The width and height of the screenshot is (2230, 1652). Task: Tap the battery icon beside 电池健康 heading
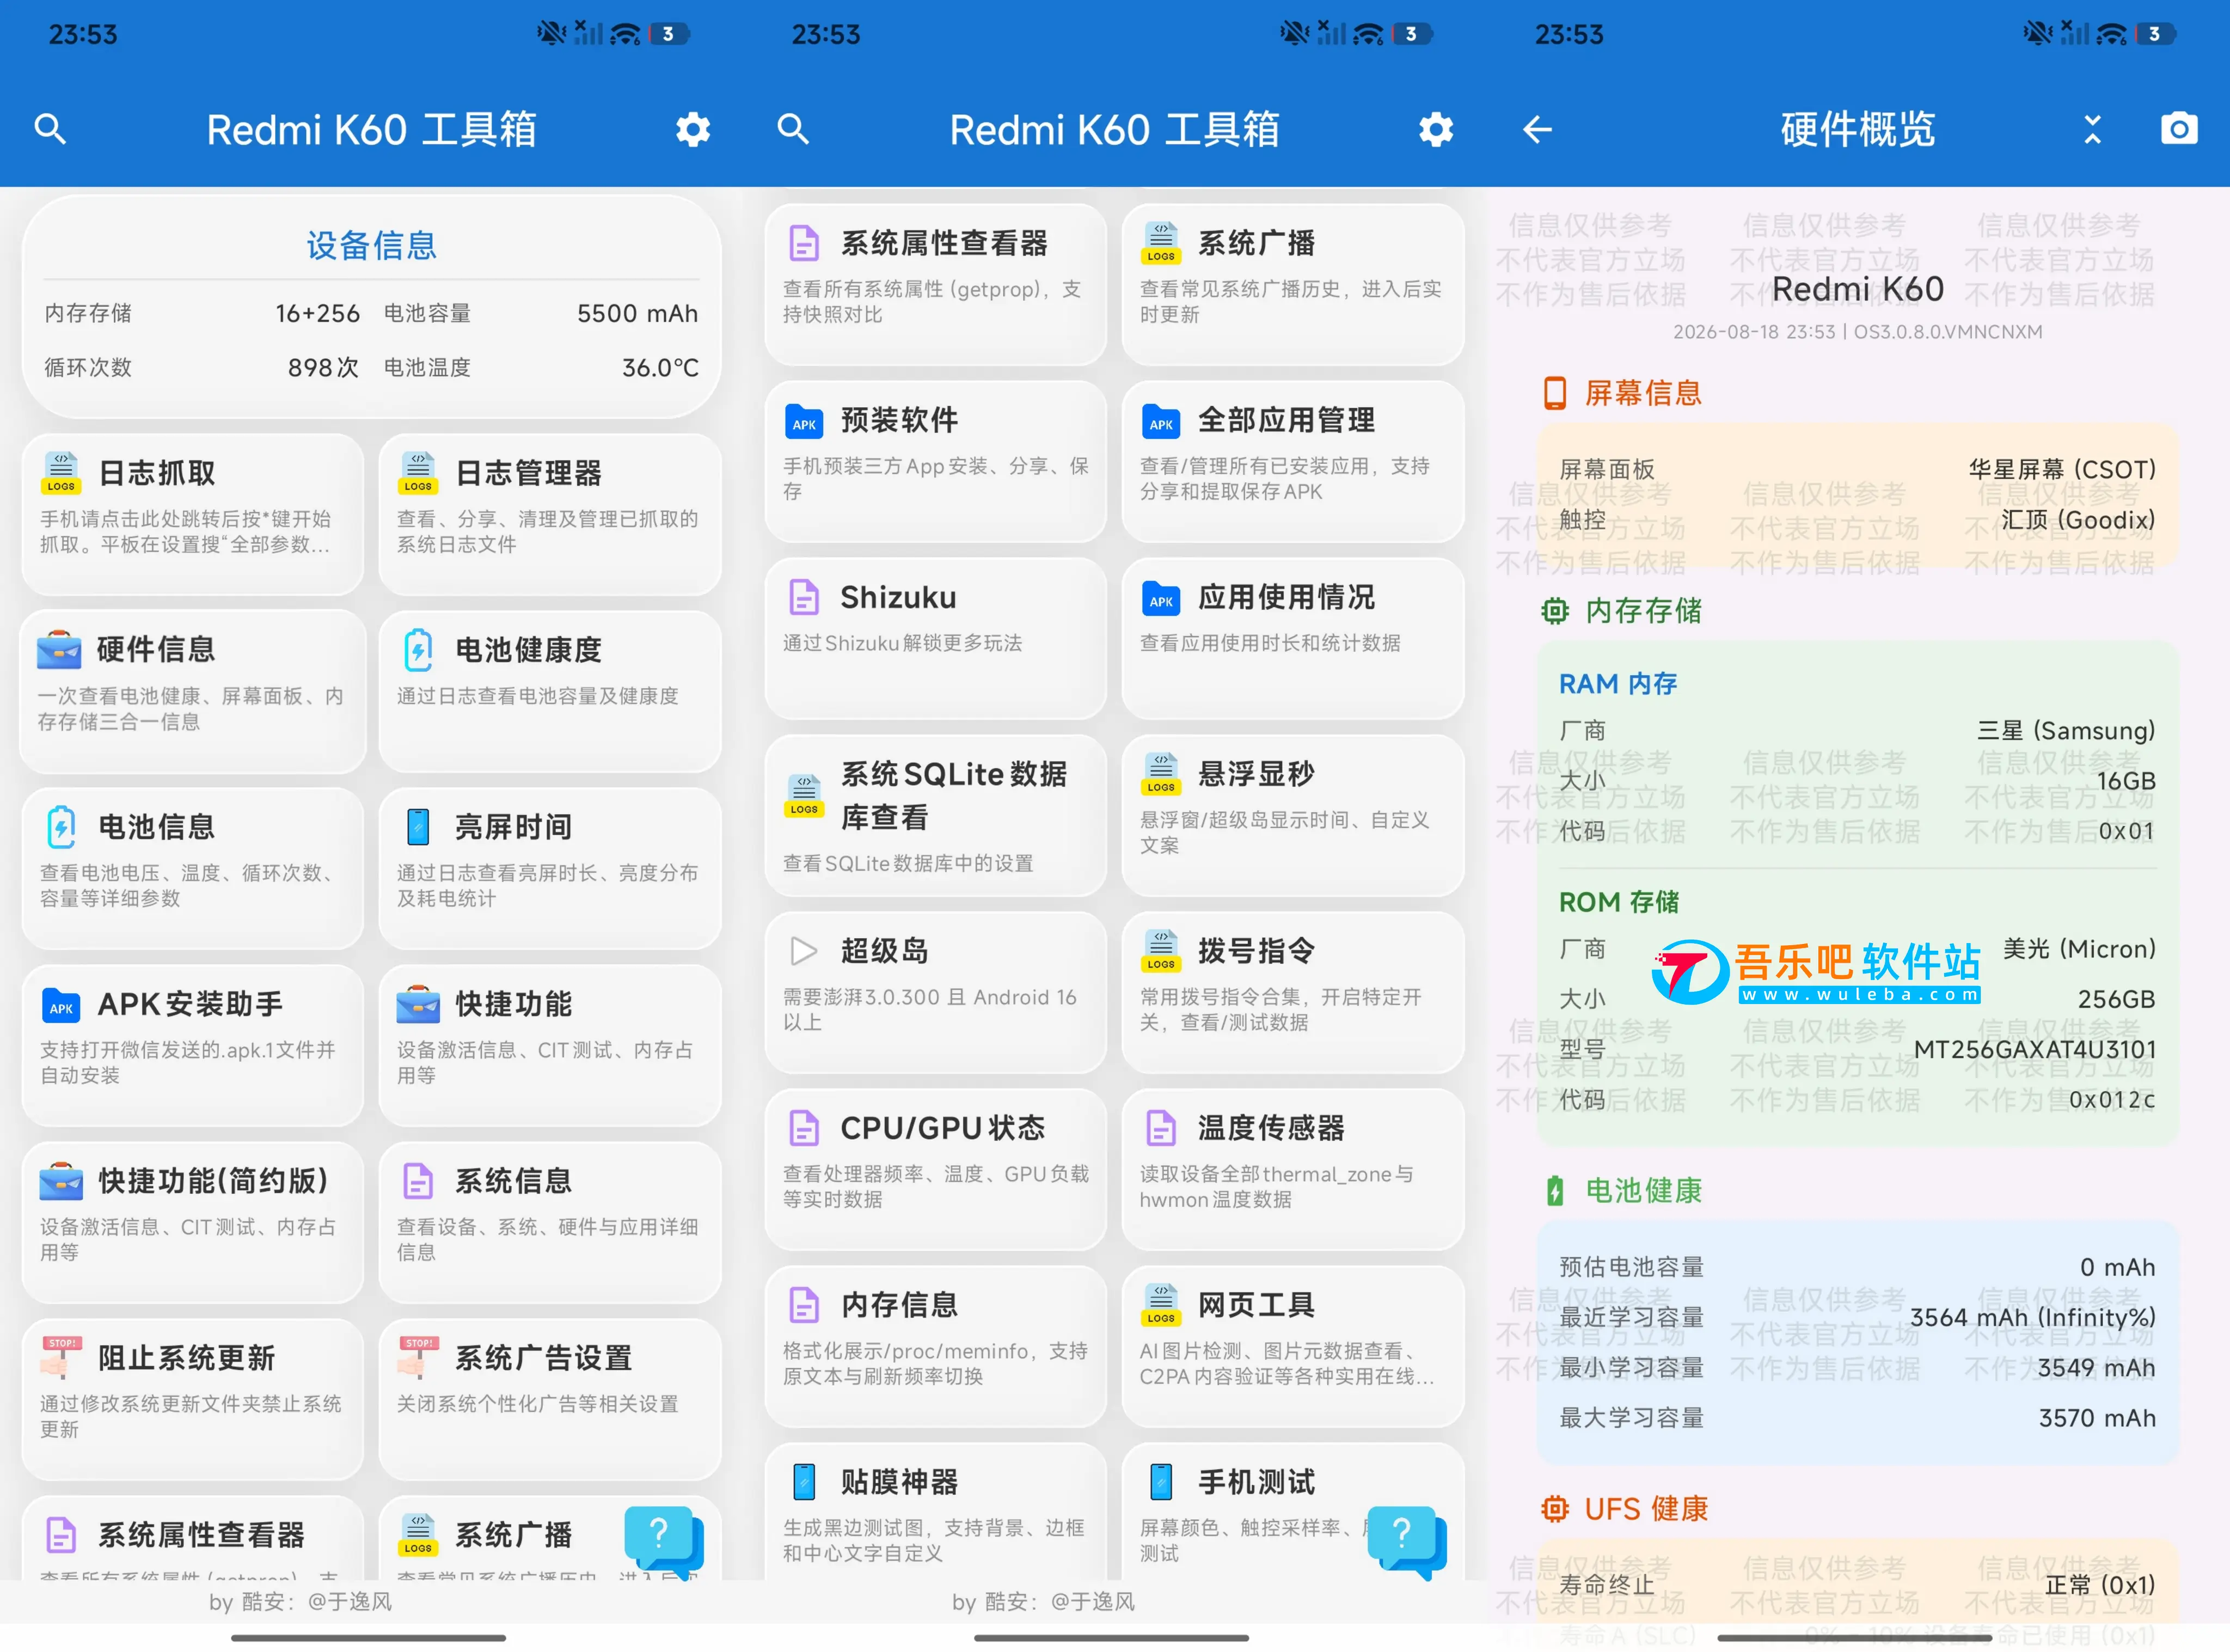1555,1190
